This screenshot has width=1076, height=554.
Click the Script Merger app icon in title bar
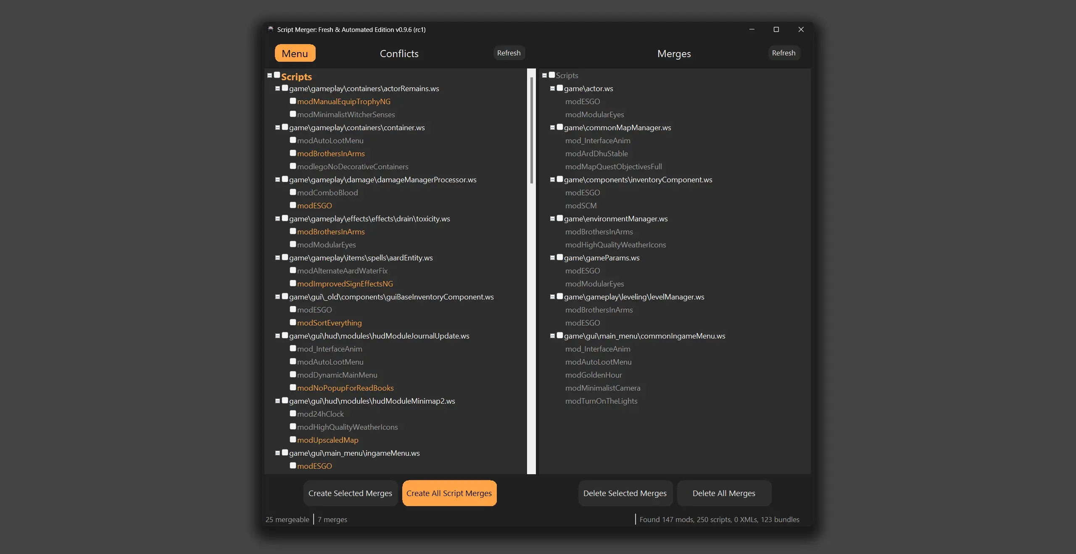click(270, 29)
